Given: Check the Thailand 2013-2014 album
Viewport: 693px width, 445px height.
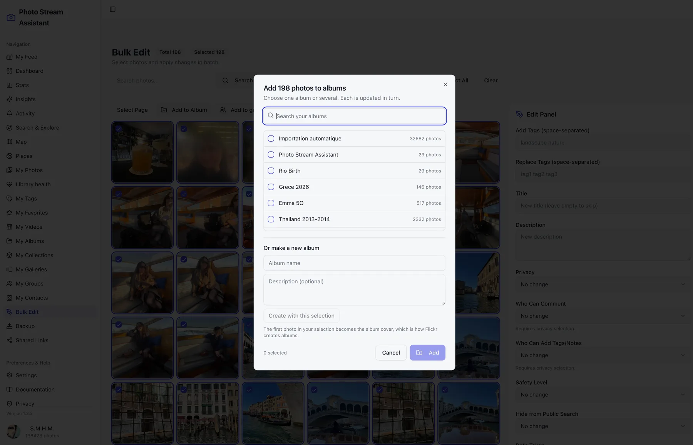Looking at the screenshot, I should click(271, 219).
